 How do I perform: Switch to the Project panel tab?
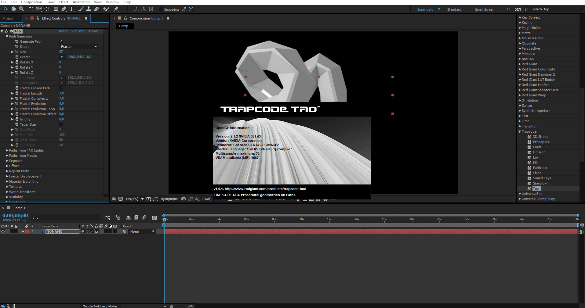coord(8,18)
